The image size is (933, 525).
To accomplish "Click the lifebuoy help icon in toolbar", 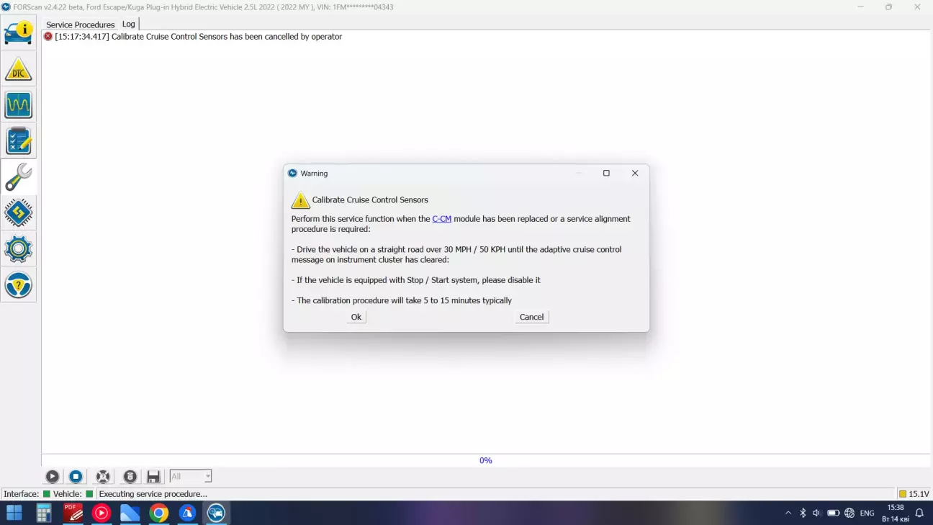I will [103, 477].
